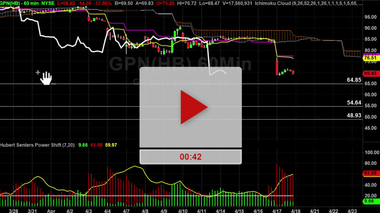Click the yellow 59.97 Power Shift value
This screenshot has height=213, width=380.
coord(111,145)
